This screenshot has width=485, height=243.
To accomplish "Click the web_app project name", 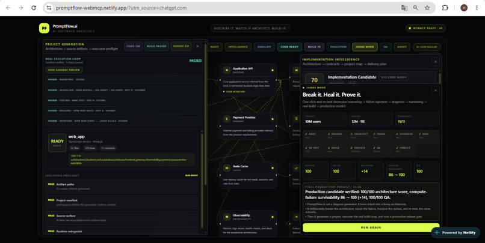I will pyautogui.click(x=76, y=137).
